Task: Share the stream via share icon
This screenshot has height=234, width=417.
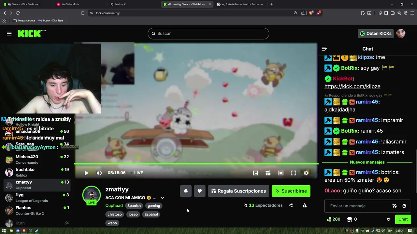Action: (x=291, y=205)
